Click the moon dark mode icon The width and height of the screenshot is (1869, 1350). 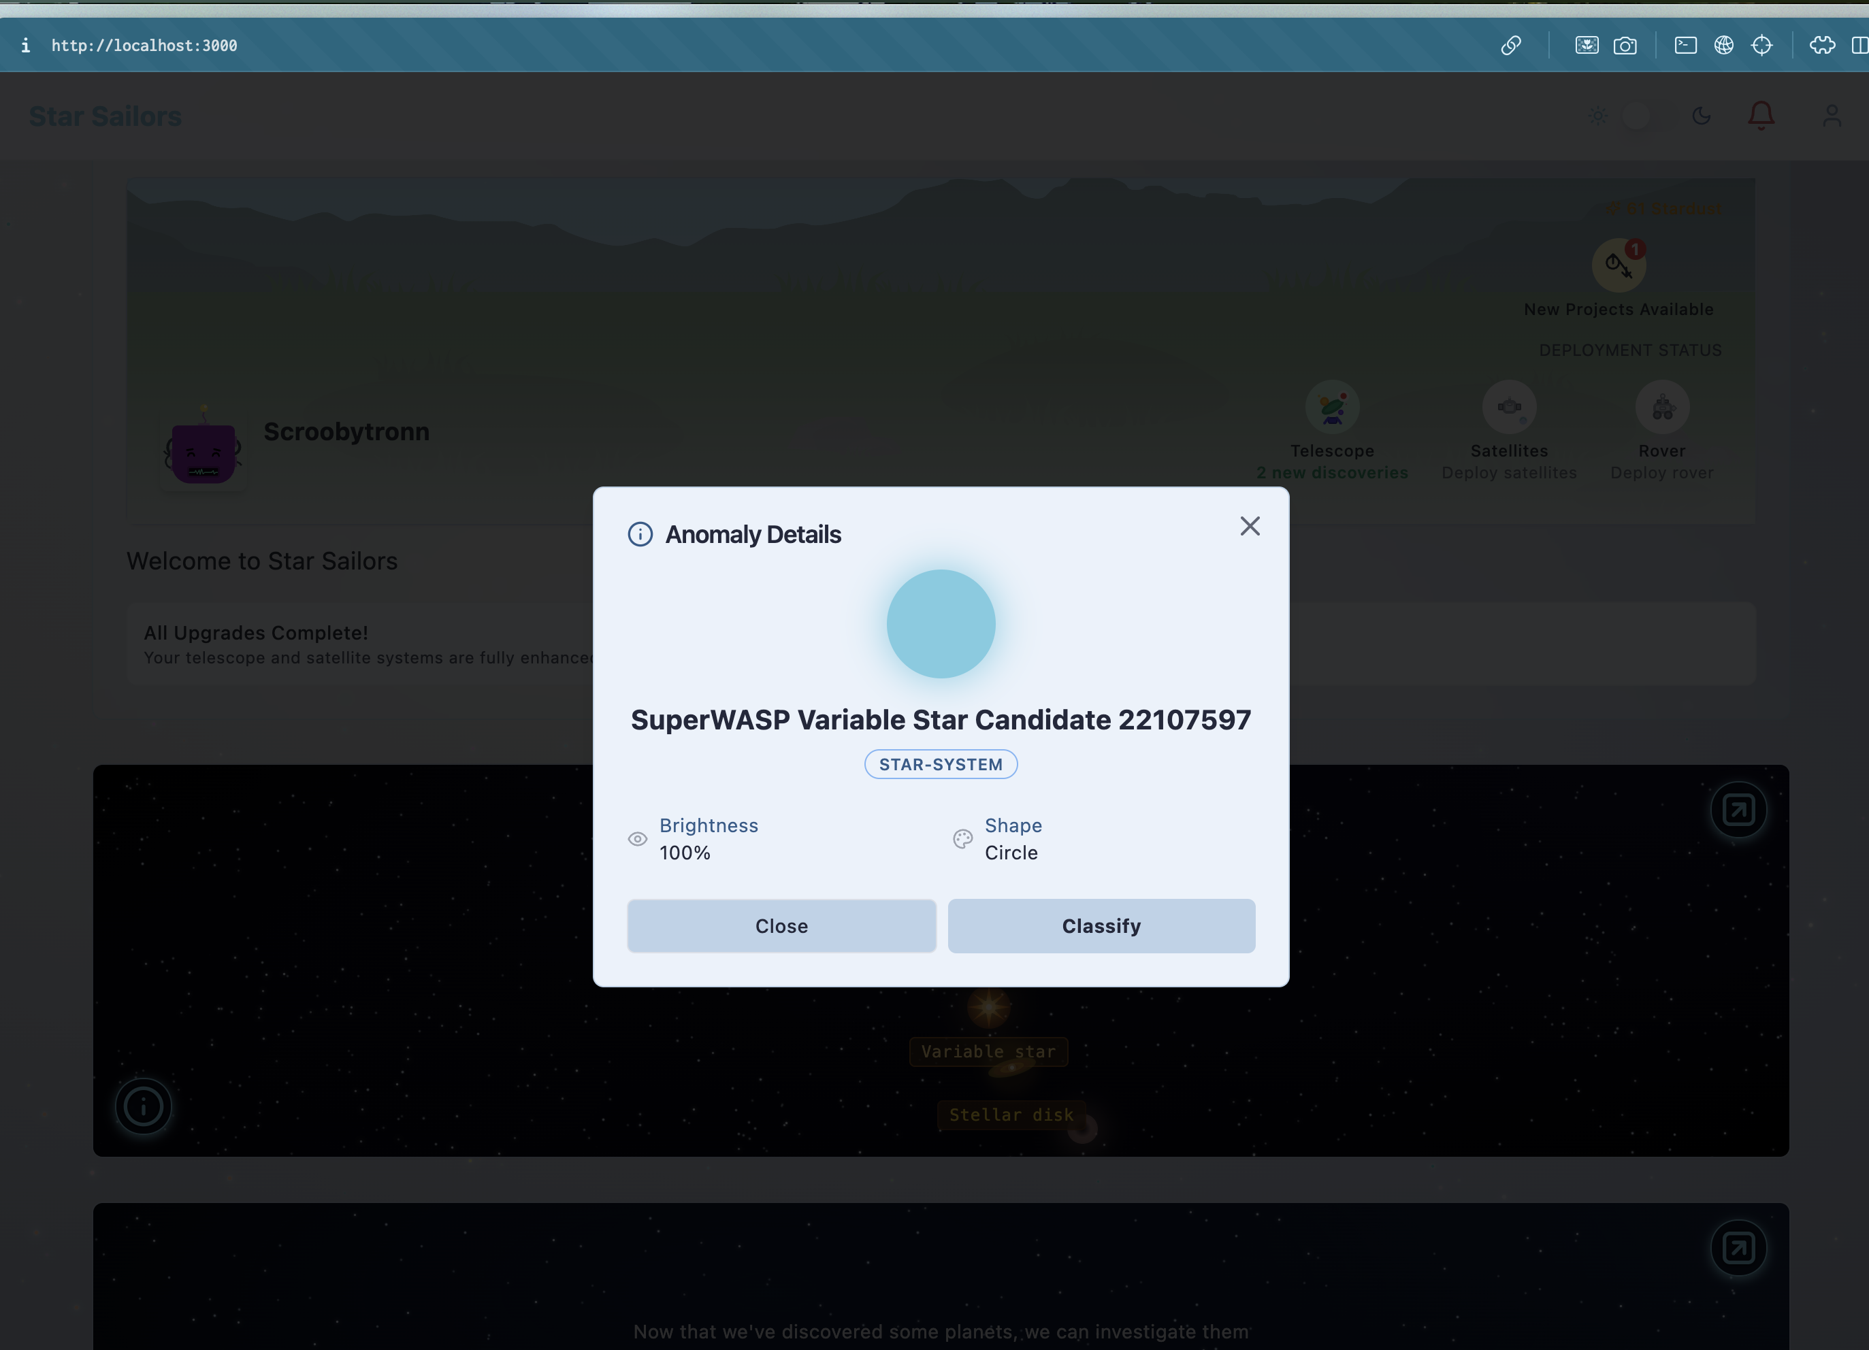1701,116
